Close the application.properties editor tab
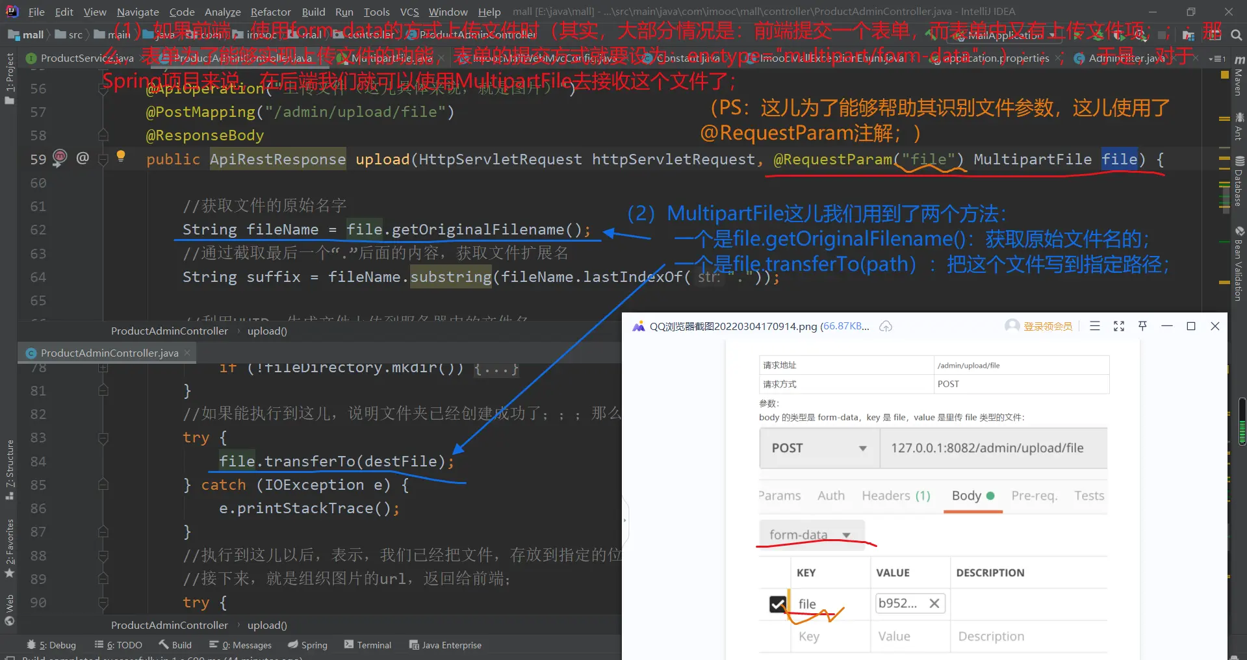The height and width of the screenshot is (660, 1247). coord(1059,58)
